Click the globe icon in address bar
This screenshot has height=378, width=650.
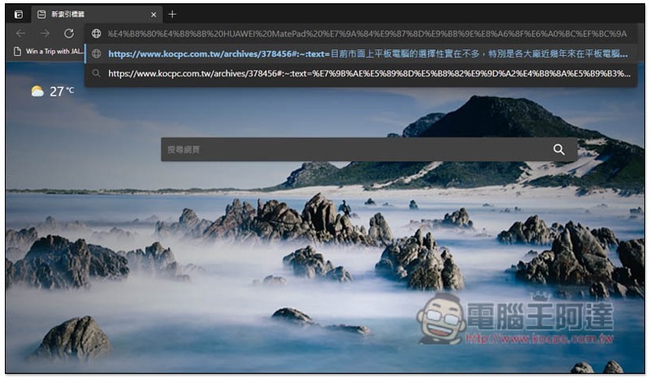96,33
